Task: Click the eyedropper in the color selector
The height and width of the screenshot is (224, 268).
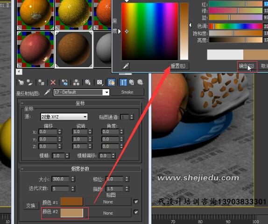Action: (126, 66)
